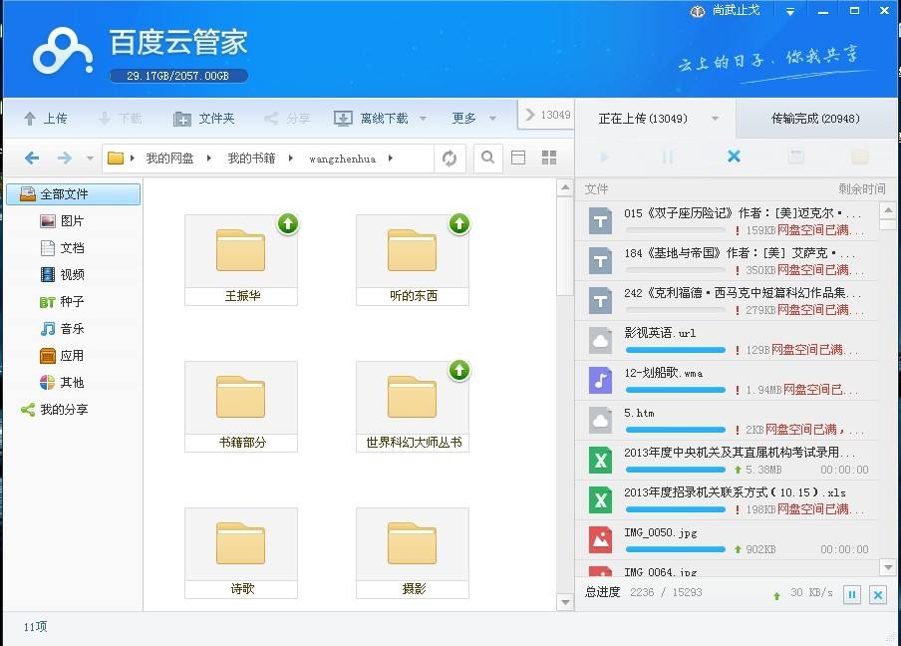Select upload row 015《双子座历险记》
Screen dimensions: 901x646
(x=727, y=221)
